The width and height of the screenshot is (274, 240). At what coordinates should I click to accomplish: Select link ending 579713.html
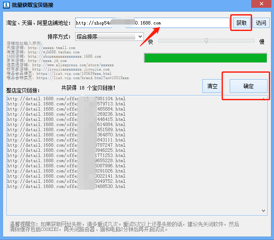[x=66, y=104]
